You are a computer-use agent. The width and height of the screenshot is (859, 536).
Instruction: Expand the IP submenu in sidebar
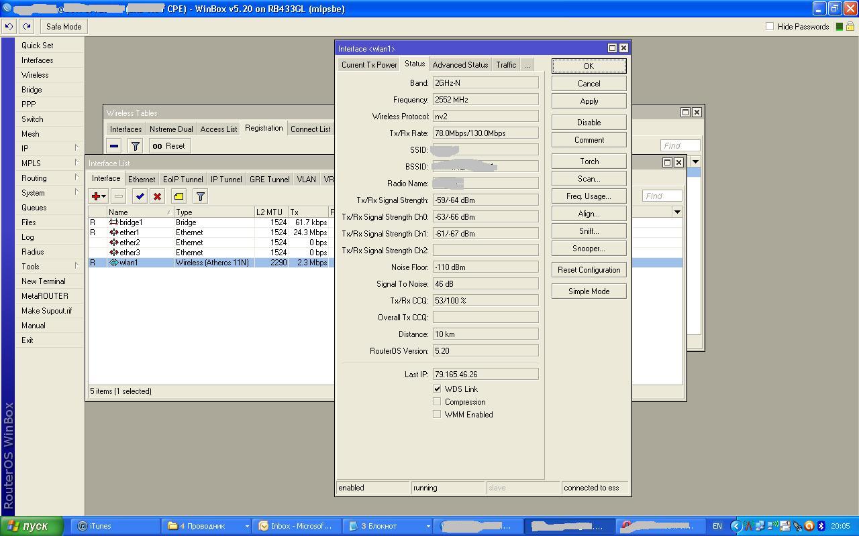pos(77,148)
